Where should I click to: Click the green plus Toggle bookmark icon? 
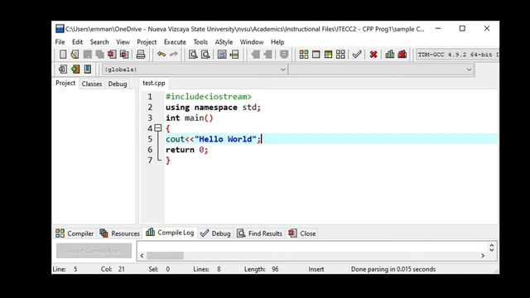[75, 70]
